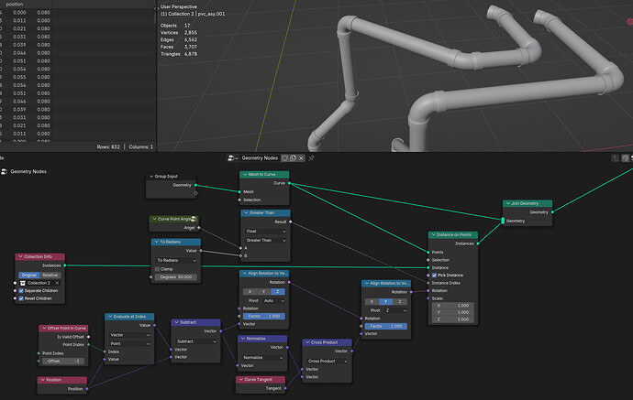Click the Geometry Nodes datablock name field
633x400 pixels.
click(x=260, y=158)
